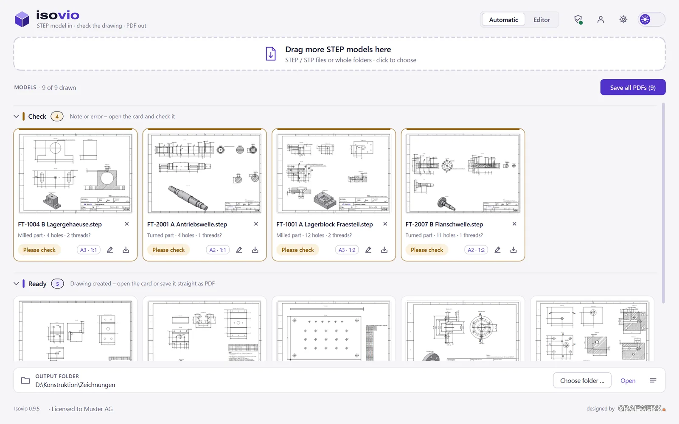
Task: Click the output folder icon
Action: click(x=25, y=380)
